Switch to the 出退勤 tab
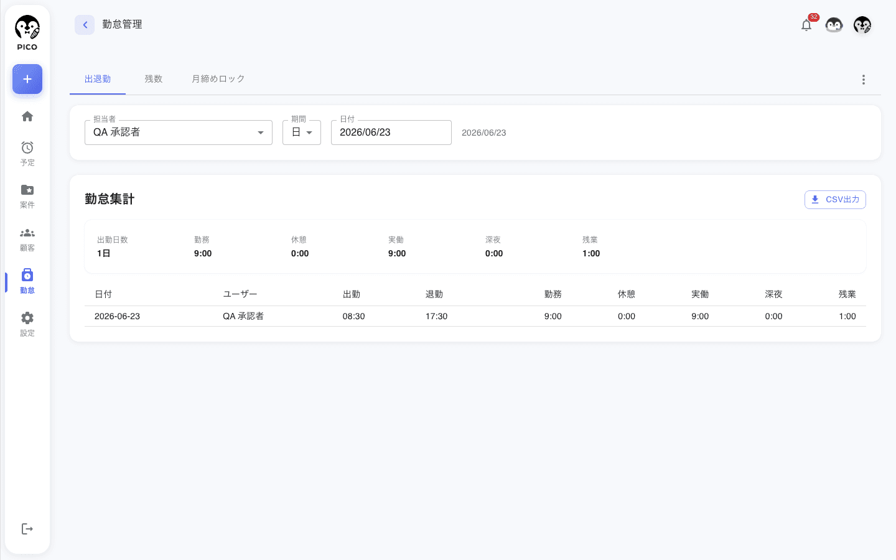The height and width of the screenshot is (560, 896). tap(98, 79)
